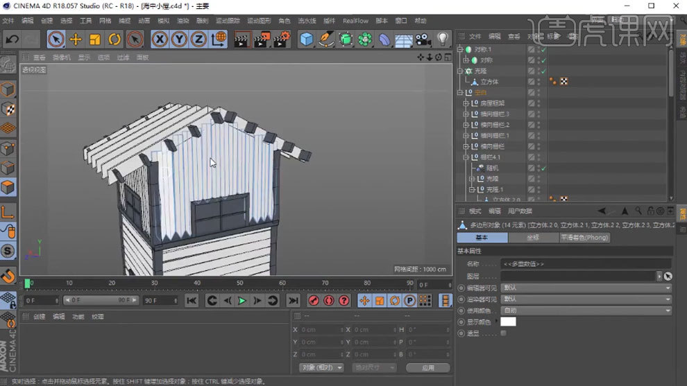Expand the 房屋框架 tree item
The width and height of the screenshot is (687, 386).
[466, 103]
